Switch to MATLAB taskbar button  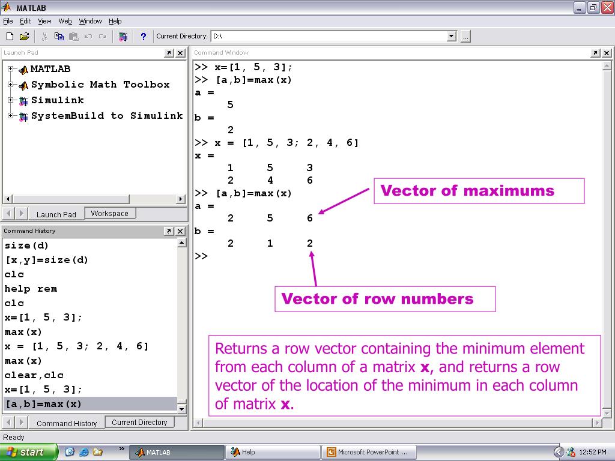[x=177, y=453]
